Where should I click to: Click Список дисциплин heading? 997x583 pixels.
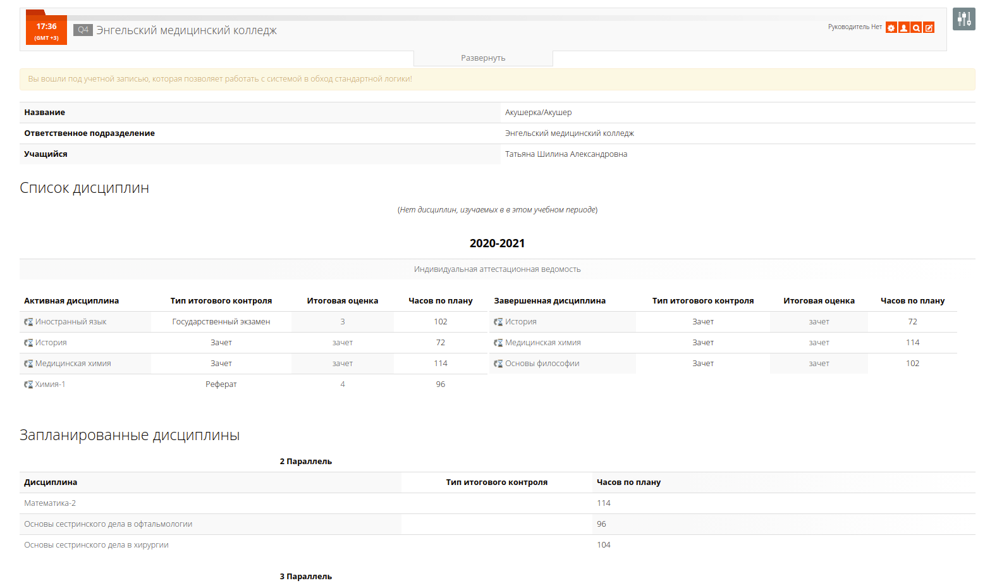(x=85, y=188)
